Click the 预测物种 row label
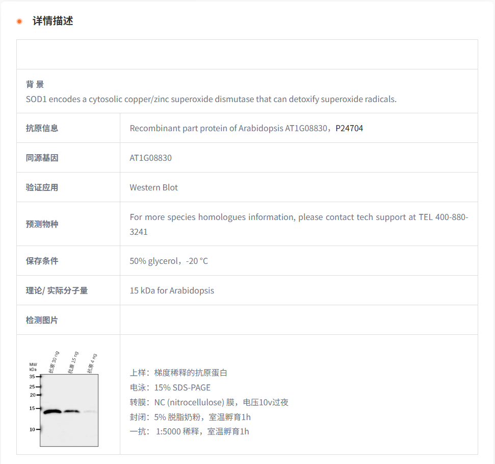The image size is (495, 464). [x=42, y=224]
